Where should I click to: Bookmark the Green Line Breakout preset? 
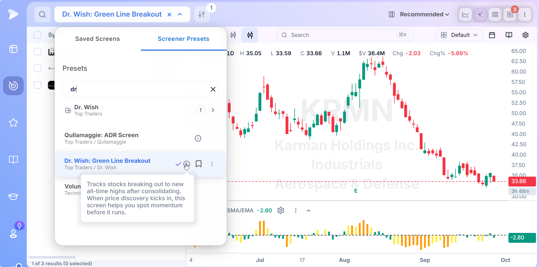point(199,164)
